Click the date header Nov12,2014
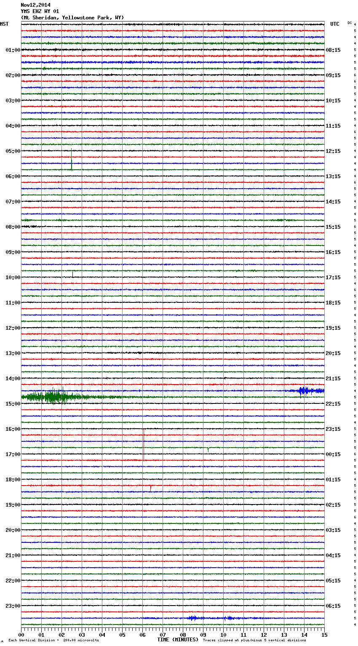The height and width of the screenshot is (646, 358). coord(35,5)
